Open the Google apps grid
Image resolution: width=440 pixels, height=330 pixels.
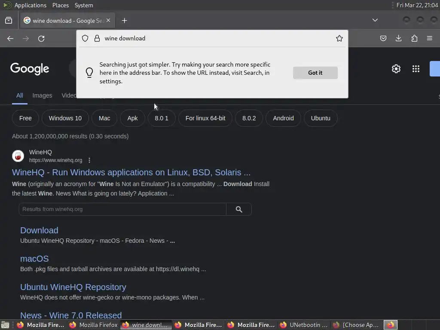416,69
